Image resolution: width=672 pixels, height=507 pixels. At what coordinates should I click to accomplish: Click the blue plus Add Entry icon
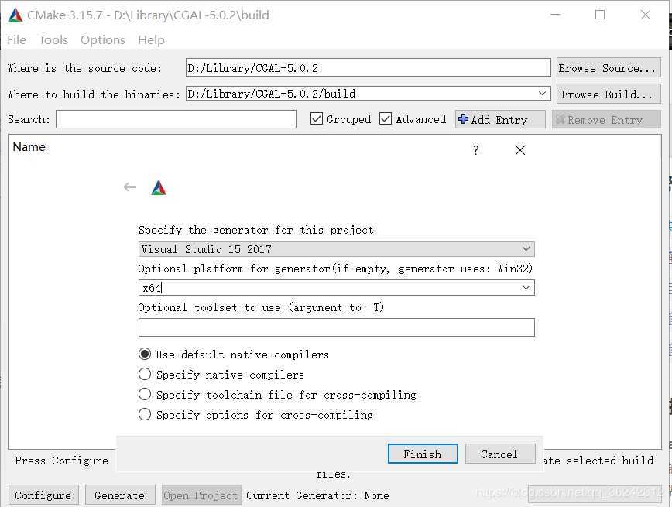point(463,118)
